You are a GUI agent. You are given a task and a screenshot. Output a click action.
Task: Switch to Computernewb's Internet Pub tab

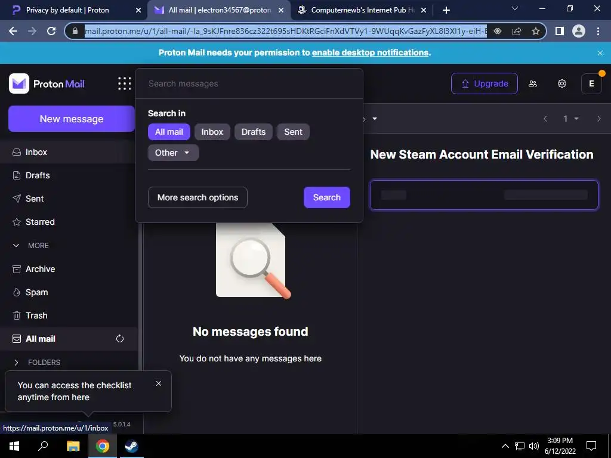click(362, 10)
